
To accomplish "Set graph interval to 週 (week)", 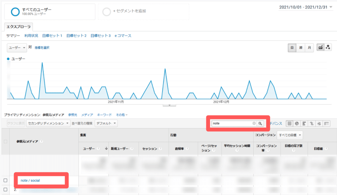I will tap(301, 48).
